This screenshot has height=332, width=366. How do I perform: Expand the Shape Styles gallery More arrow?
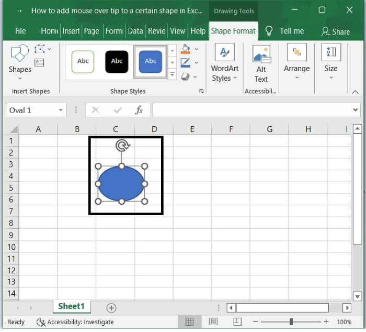tap(172, 74)
